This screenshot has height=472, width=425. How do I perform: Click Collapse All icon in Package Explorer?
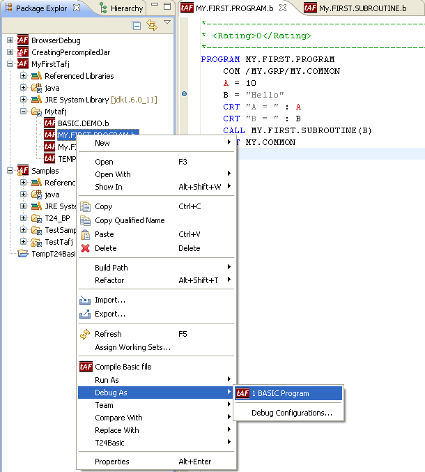click(137, 25)
